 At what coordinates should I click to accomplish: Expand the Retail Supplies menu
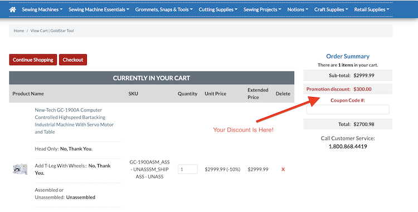(372, 9)
